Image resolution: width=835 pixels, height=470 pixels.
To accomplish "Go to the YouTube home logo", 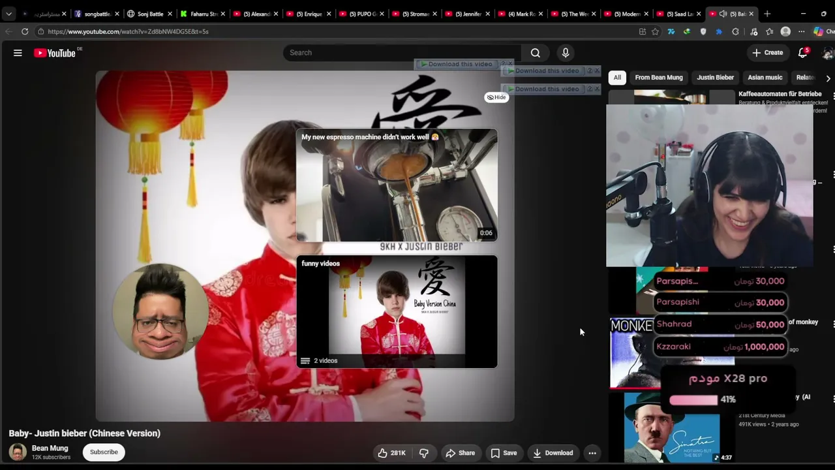I will [55, 53].
